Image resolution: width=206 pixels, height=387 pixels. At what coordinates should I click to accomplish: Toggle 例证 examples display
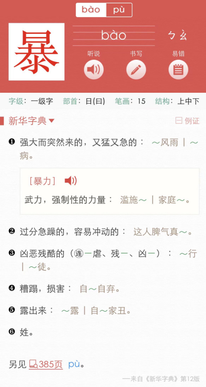pos(187,121)
